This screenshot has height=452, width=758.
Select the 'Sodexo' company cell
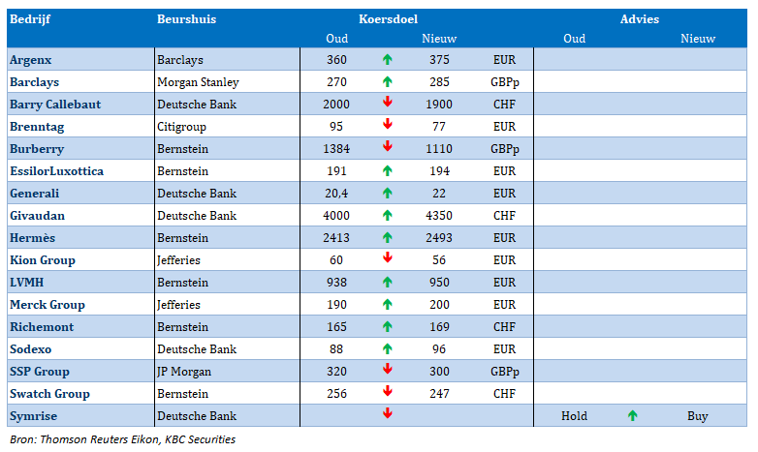pyautogui.click(x=80, y=348)
